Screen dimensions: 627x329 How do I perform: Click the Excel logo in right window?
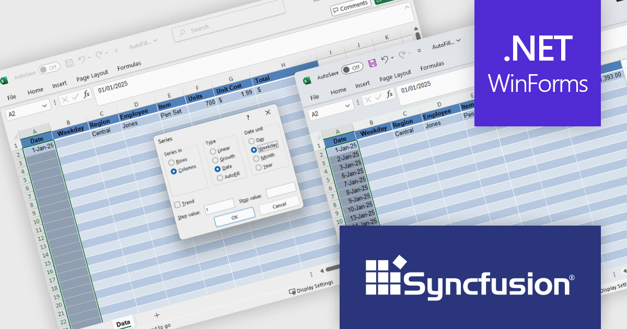click(307, 81)
